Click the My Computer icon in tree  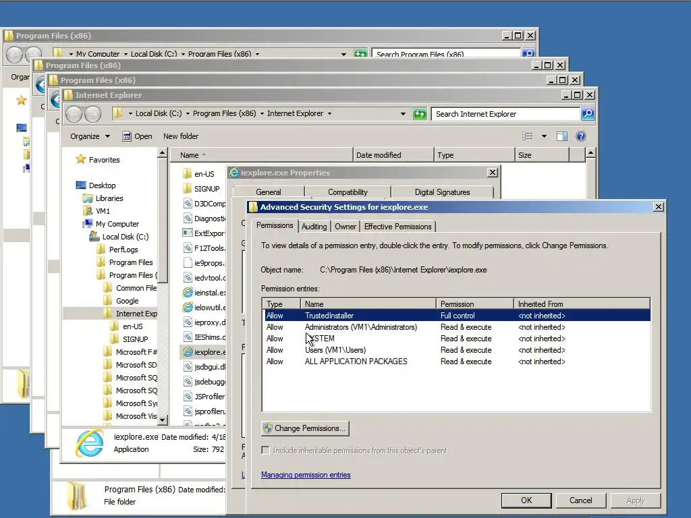(88, 224)
